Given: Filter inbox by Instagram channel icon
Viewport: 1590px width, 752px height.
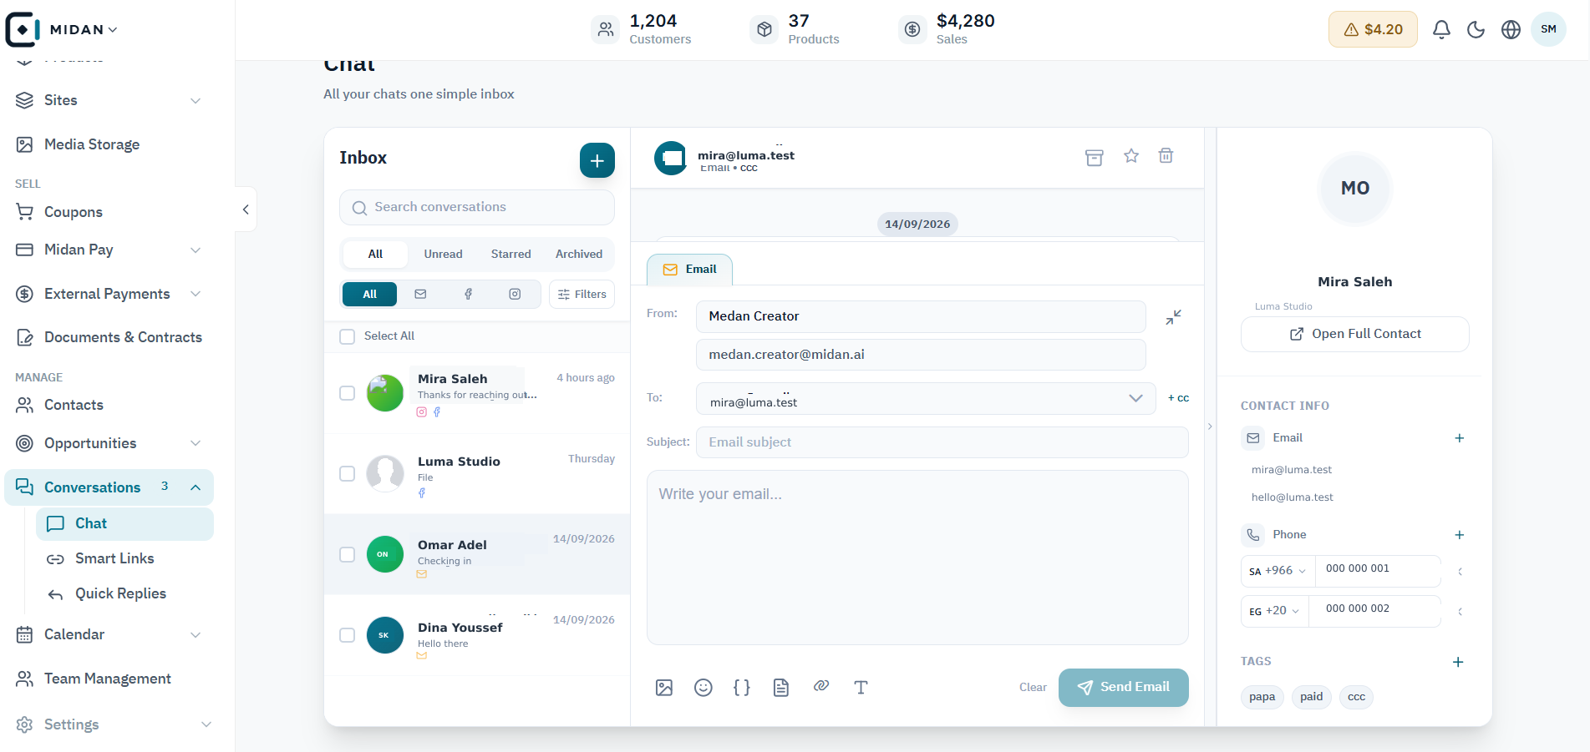Looking at the screenshot, I should 515,295.
